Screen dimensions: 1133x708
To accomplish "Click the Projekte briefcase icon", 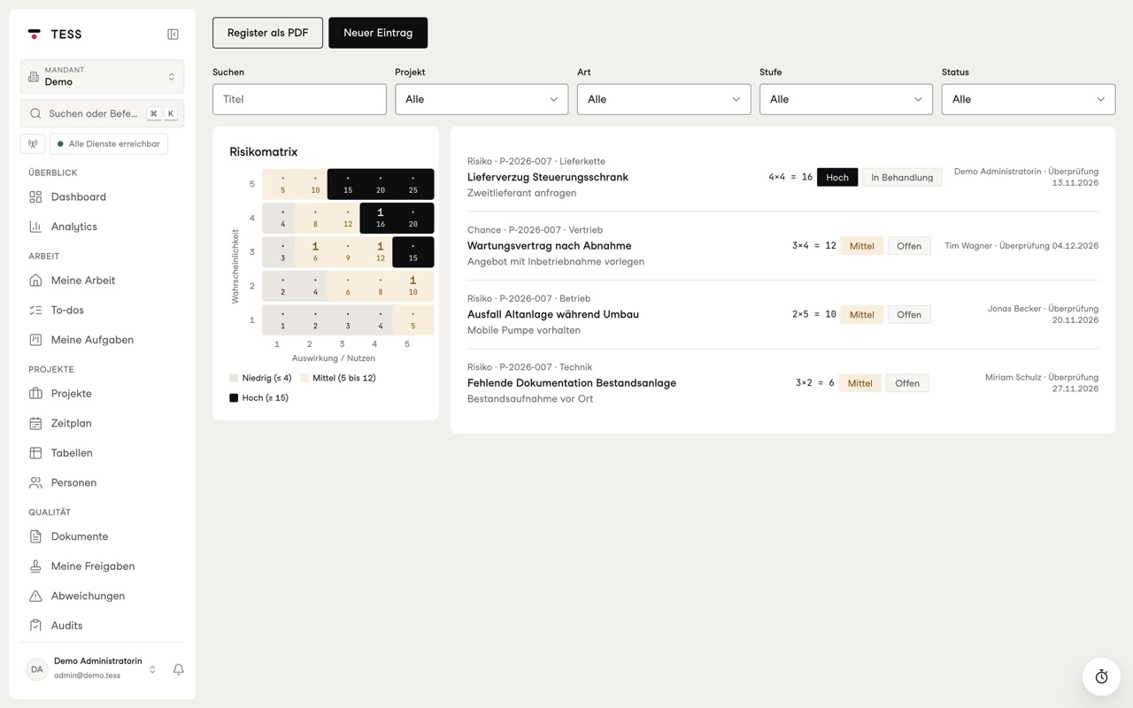I will pyautogui.click(x=35, y=394).
